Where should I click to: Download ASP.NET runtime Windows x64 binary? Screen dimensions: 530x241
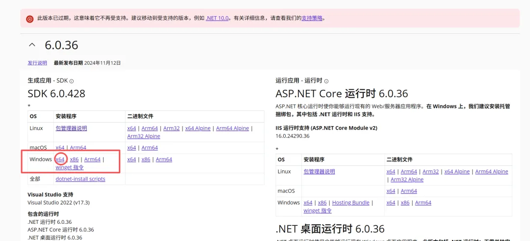391,202
